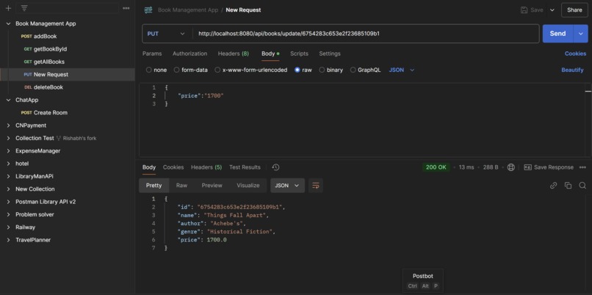This screenshot has height=295, width=592.
Task: Open response history clock icon
Action: click(275, 167)
